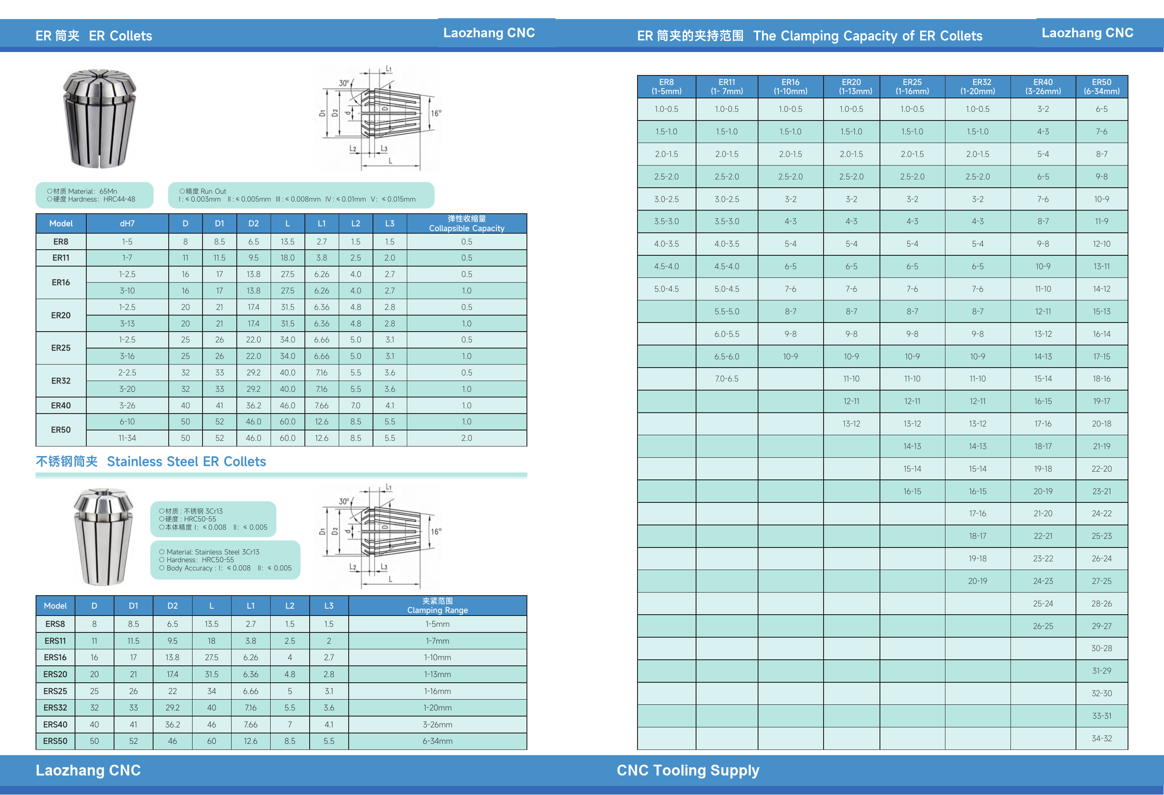1164x795 pixels.
Task: Click the 'Clamping Range' column header
Action: pos(438,606)
